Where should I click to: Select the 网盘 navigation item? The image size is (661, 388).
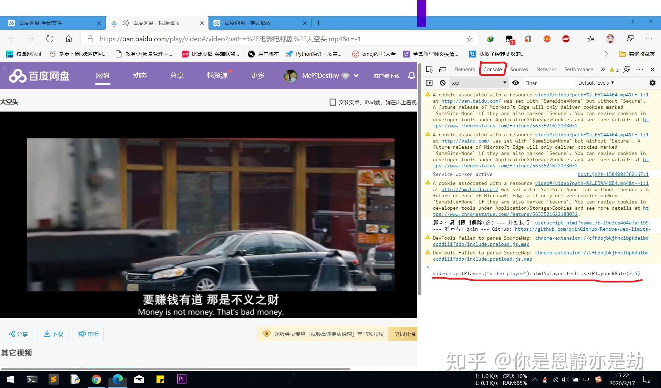pyautogui.click(x=103, y=75)
